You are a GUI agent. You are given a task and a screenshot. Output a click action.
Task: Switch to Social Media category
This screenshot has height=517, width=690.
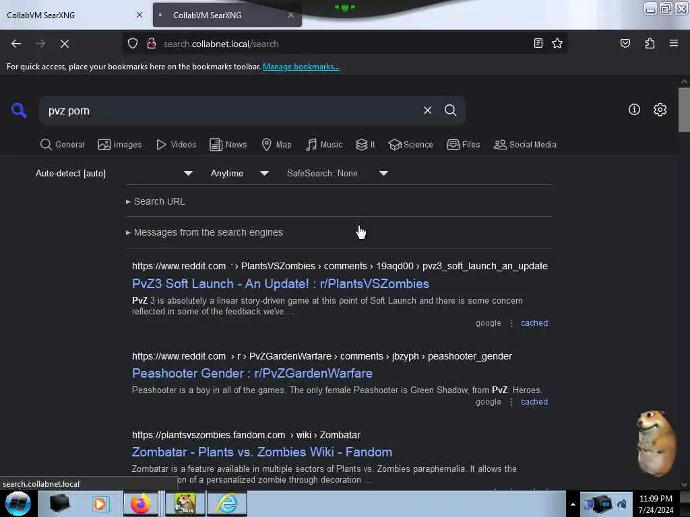pyautogui.click(x=525, y=145)
